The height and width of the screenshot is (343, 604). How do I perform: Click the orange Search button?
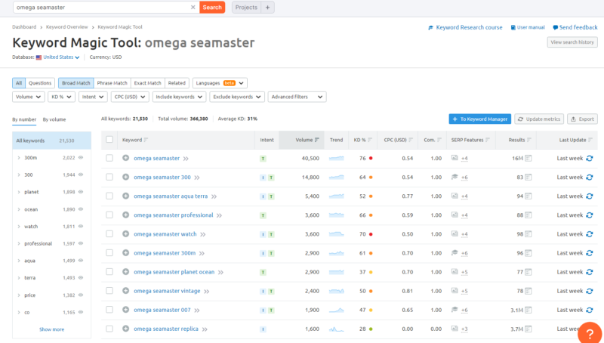point(212,8)
